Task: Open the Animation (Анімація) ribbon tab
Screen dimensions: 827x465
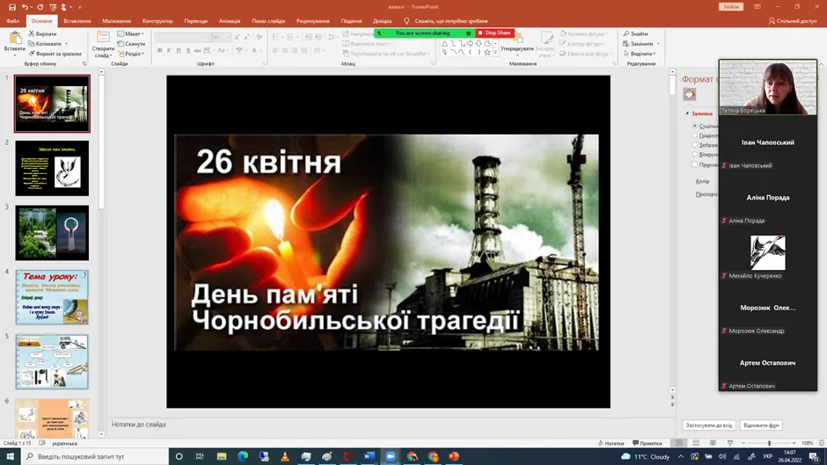Action: 230,21
